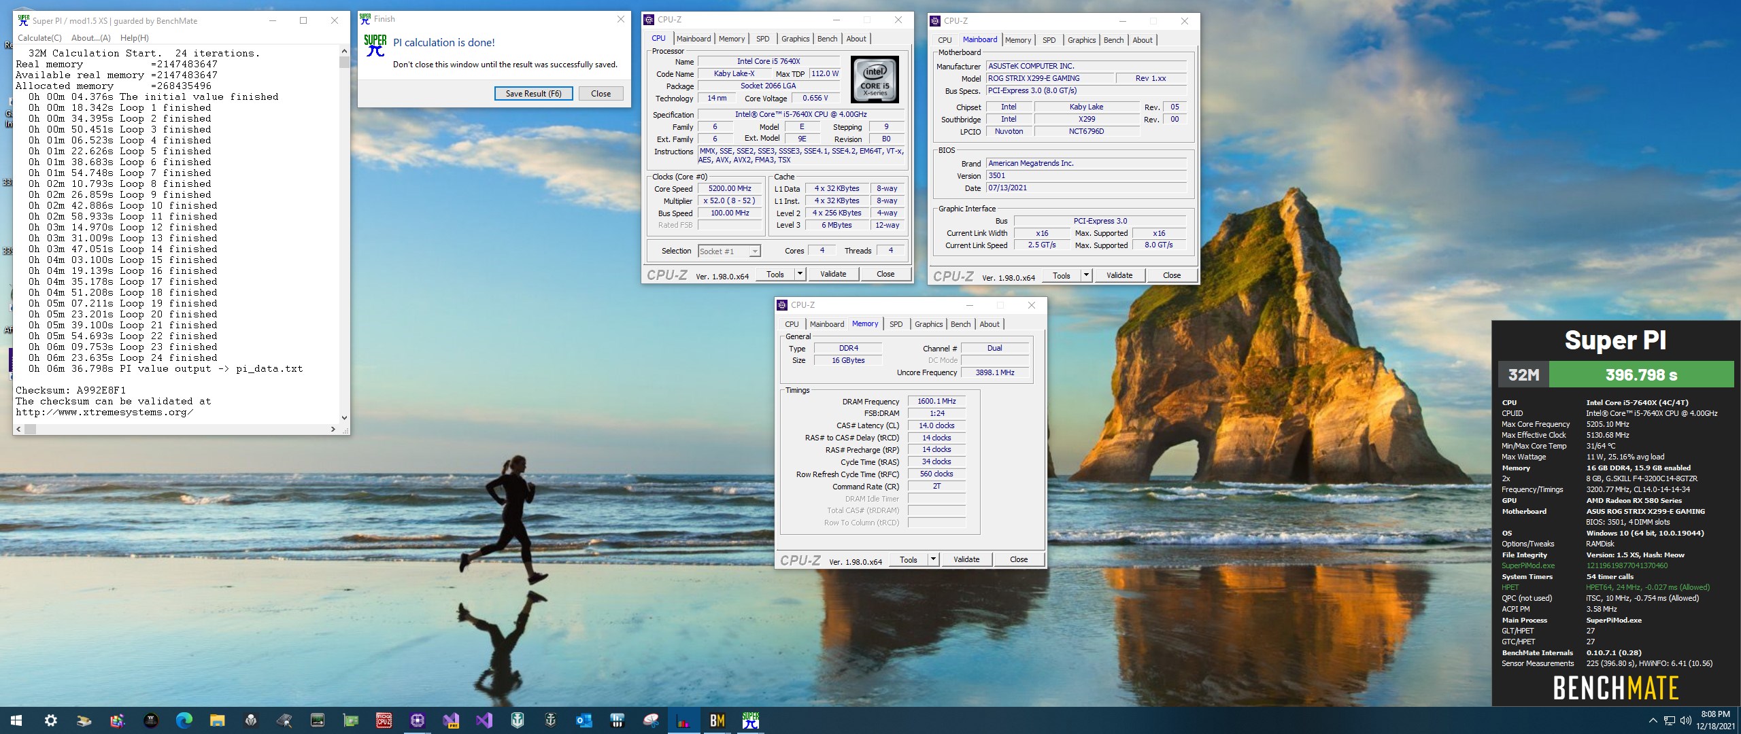The image size is (1741, 734).
Task: Open Settings gear from the taskbar
Action: pos(50,720)
